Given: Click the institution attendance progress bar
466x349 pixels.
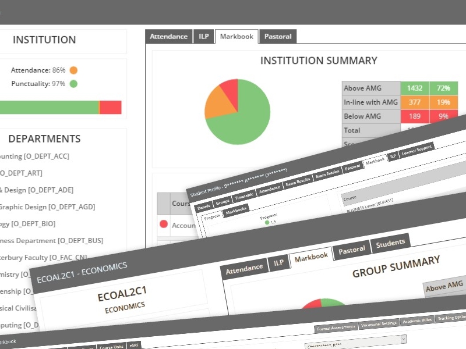Looking at the screenshot, I should [58, 107].
